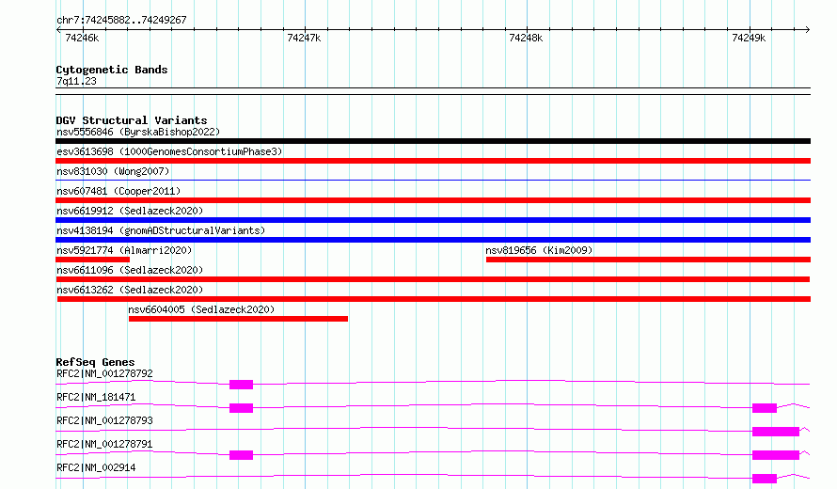Click the 7q11.23 band label

[76, 81]
